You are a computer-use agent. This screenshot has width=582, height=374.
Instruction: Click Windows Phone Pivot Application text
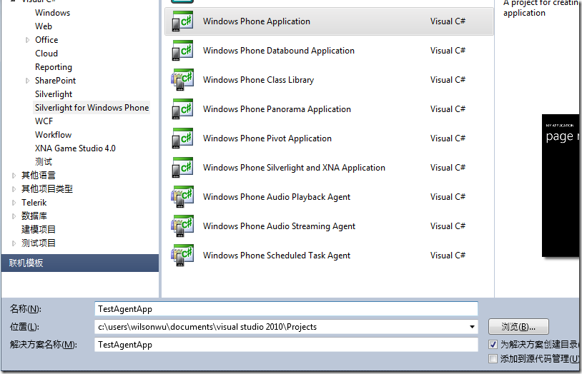tap(267, 138)
